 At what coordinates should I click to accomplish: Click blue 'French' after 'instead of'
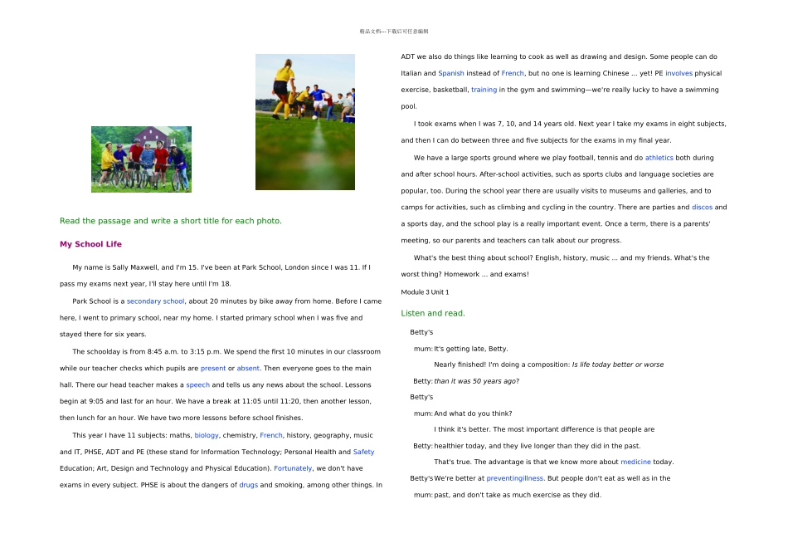point(513,73)
